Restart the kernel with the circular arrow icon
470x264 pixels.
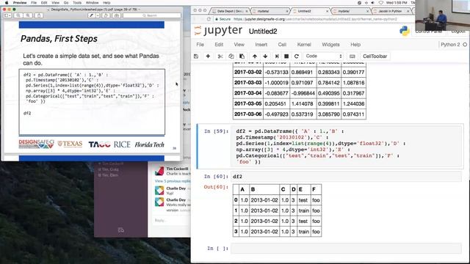coord(297,56)
